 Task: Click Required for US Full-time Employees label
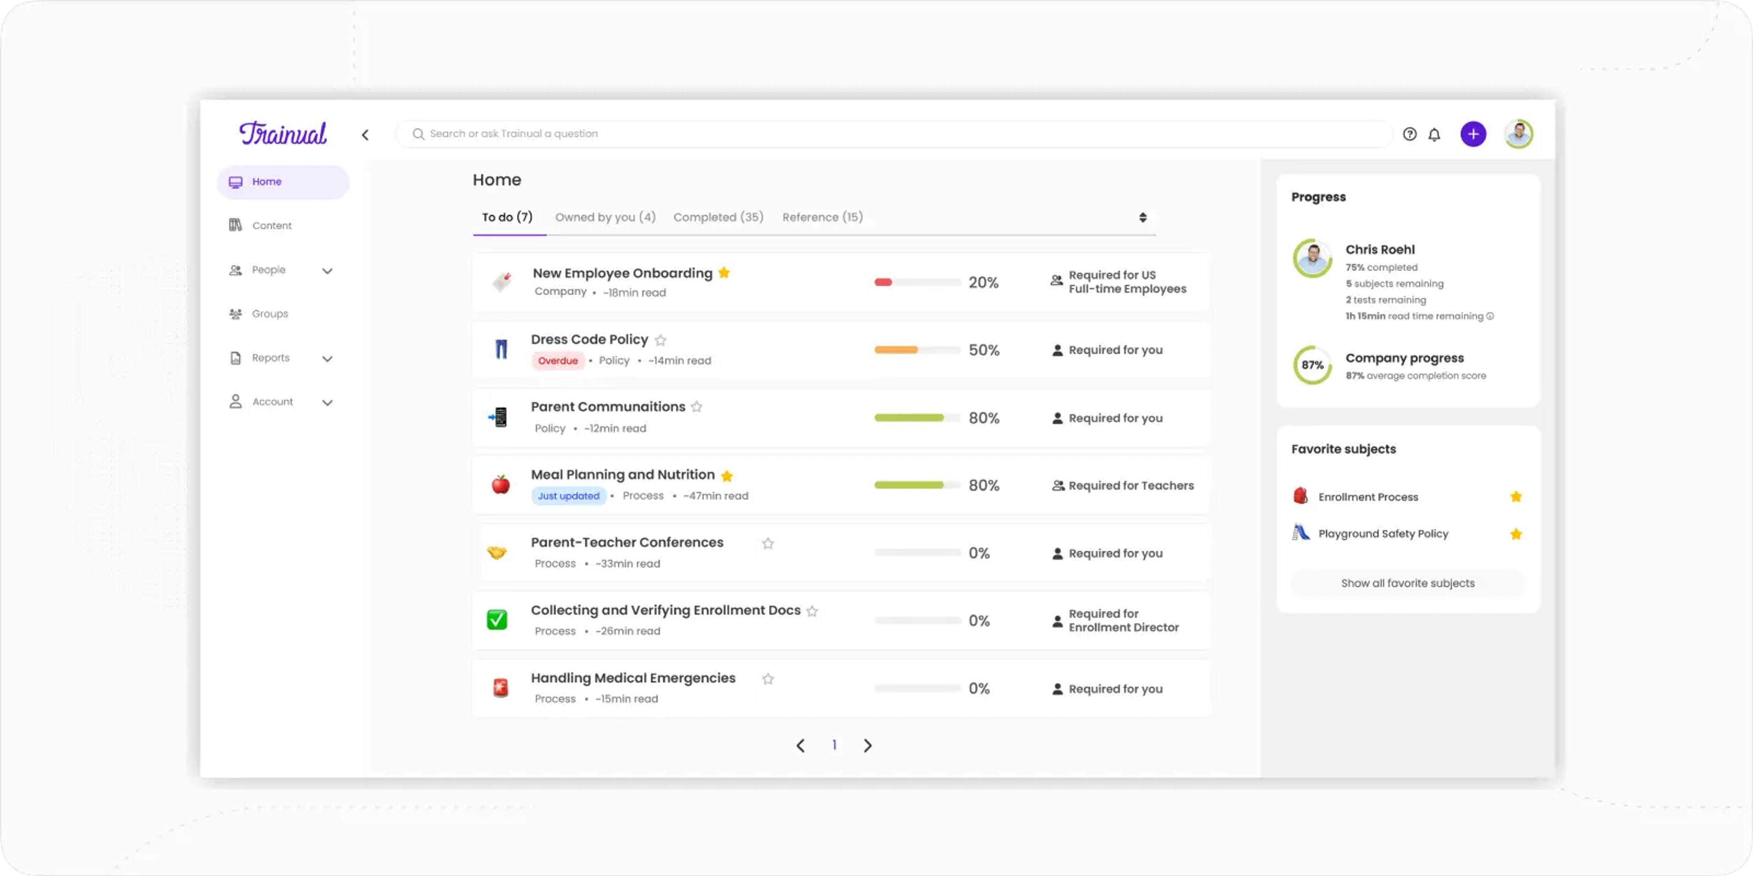(1127, 282)
